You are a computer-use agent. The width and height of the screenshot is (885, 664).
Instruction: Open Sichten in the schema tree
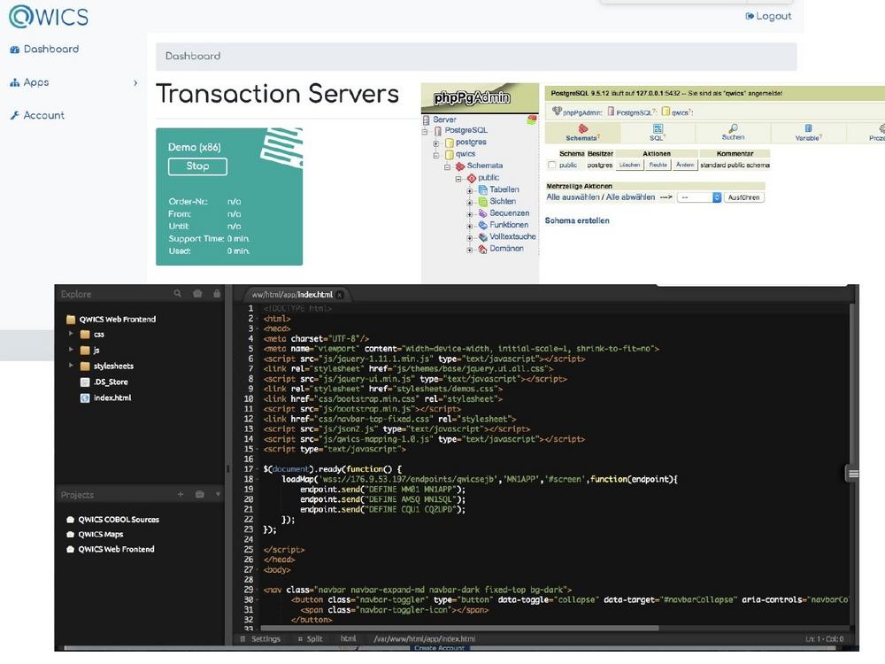tap(503, 202)
